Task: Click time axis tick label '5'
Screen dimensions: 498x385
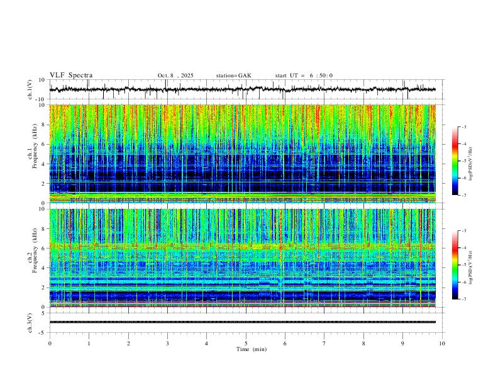Action: coord(246,343)
